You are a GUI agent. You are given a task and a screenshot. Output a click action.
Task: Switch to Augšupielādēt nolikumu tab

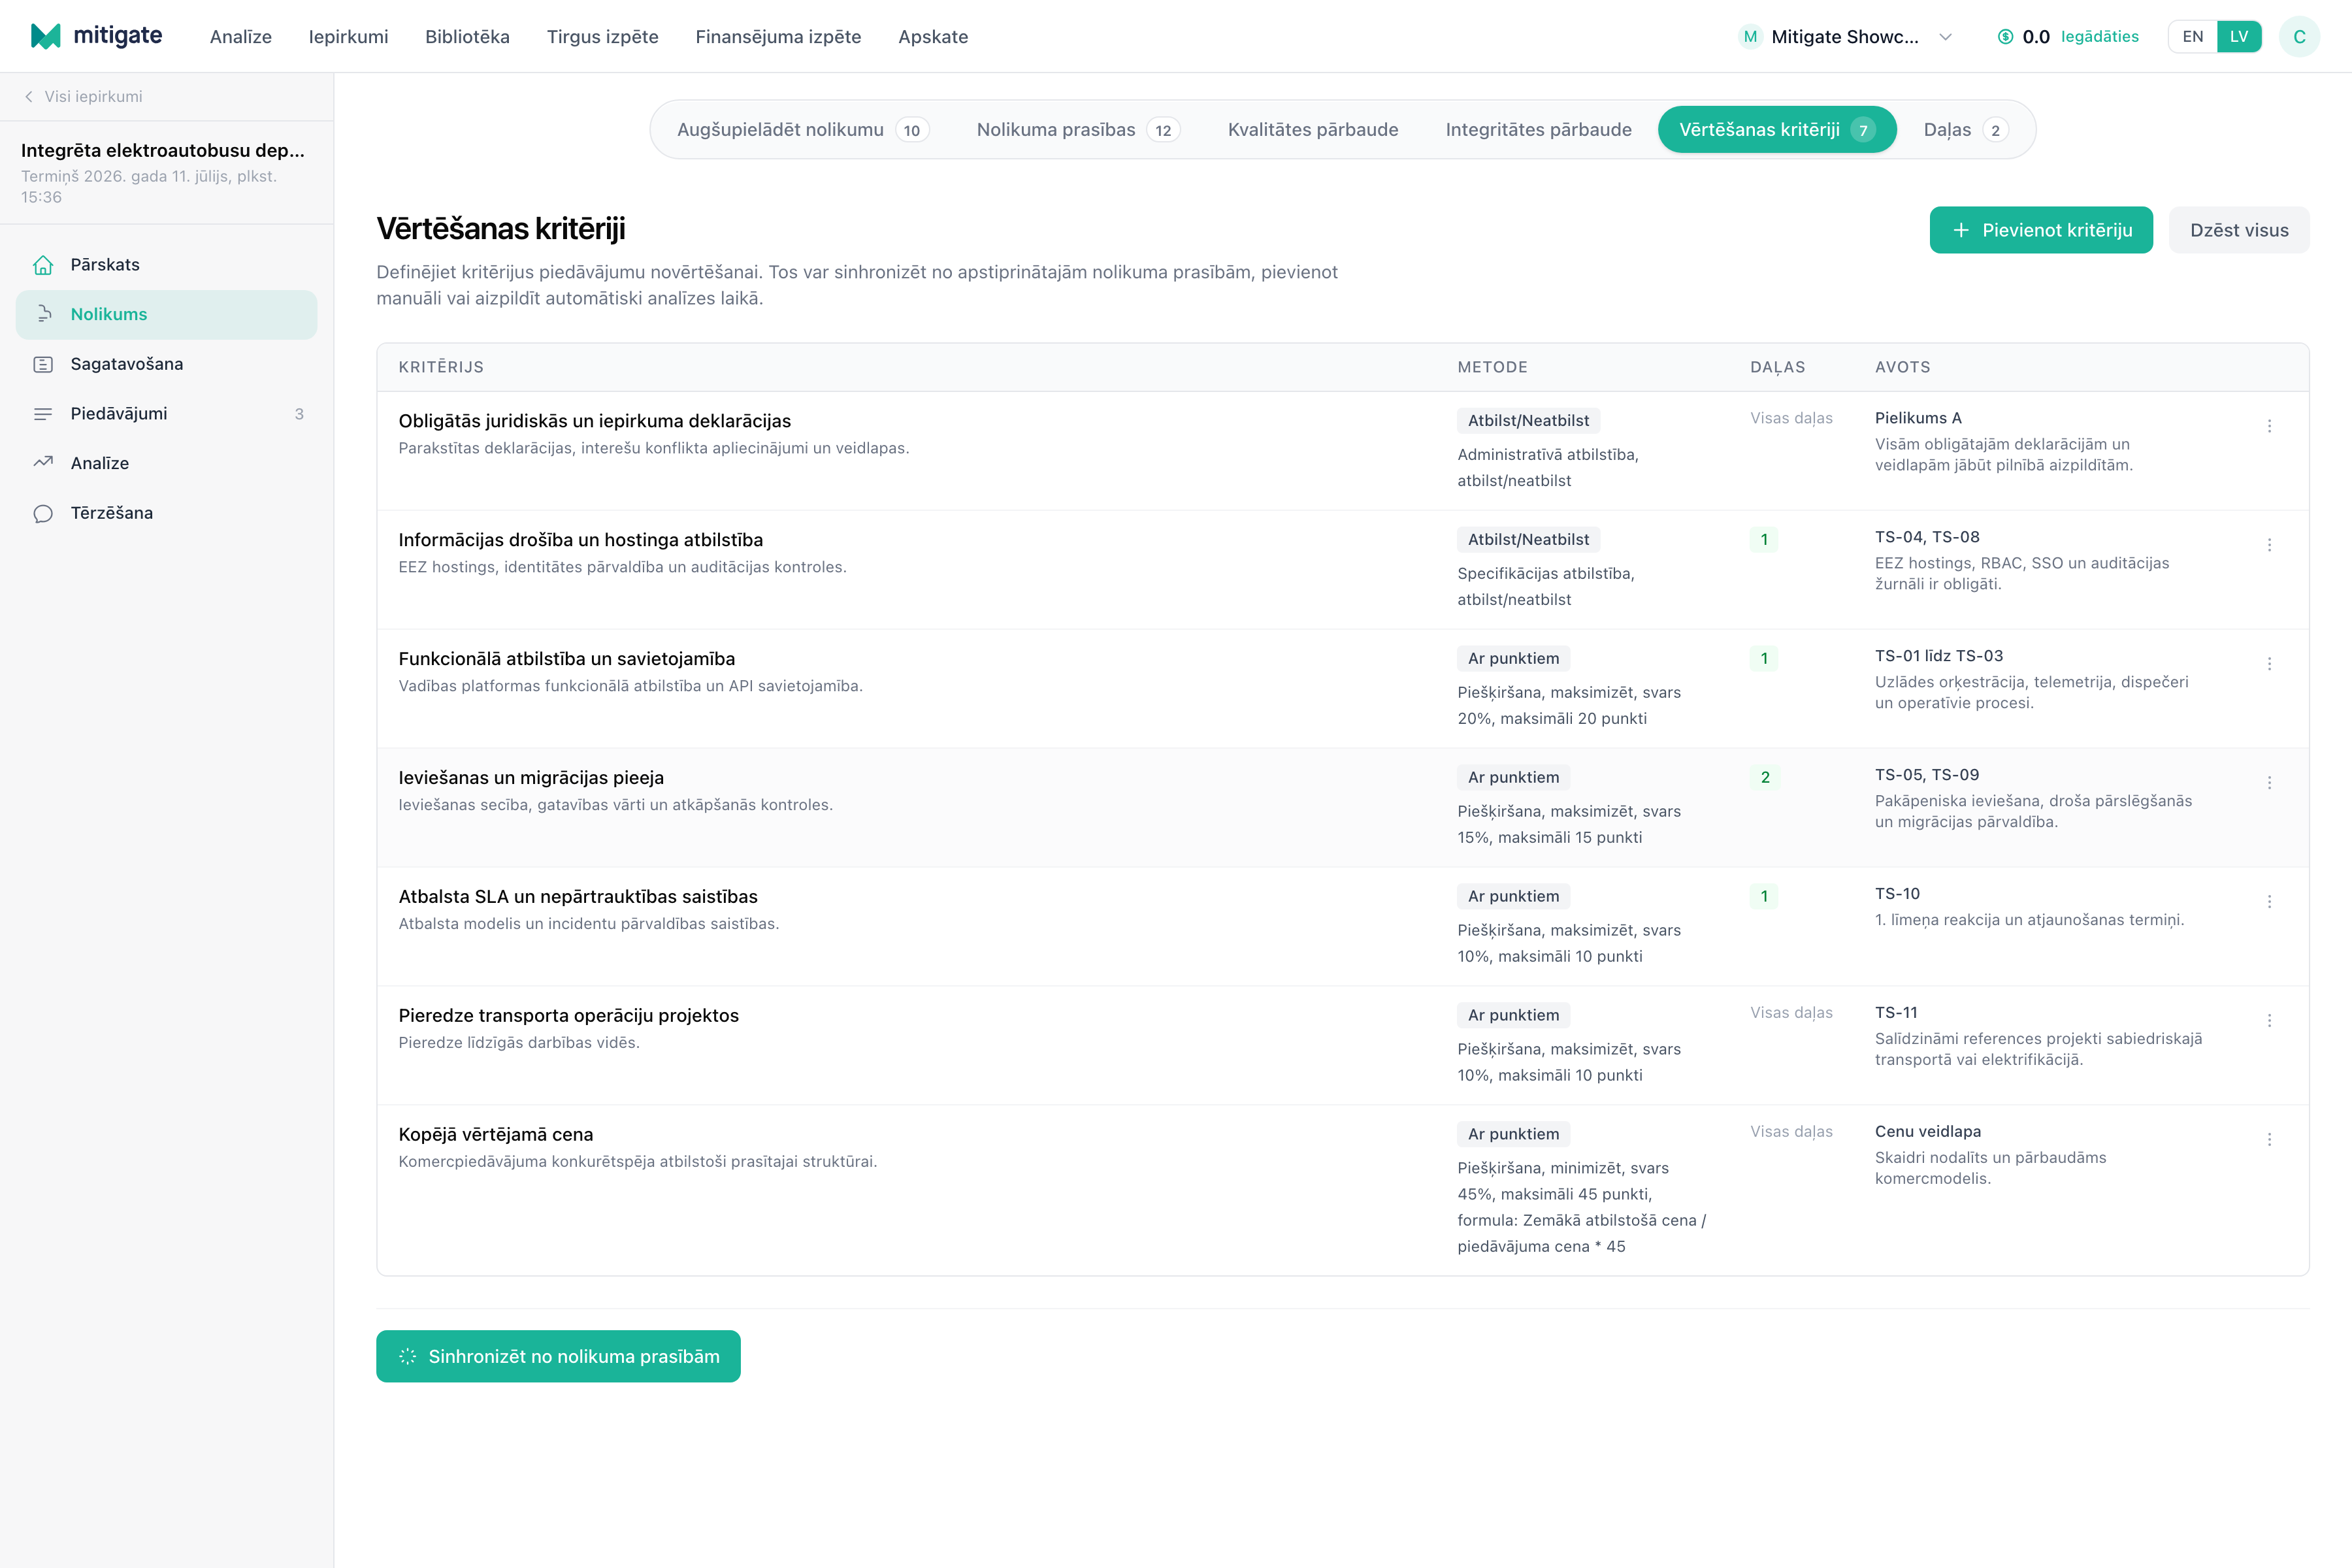point(803,130)
